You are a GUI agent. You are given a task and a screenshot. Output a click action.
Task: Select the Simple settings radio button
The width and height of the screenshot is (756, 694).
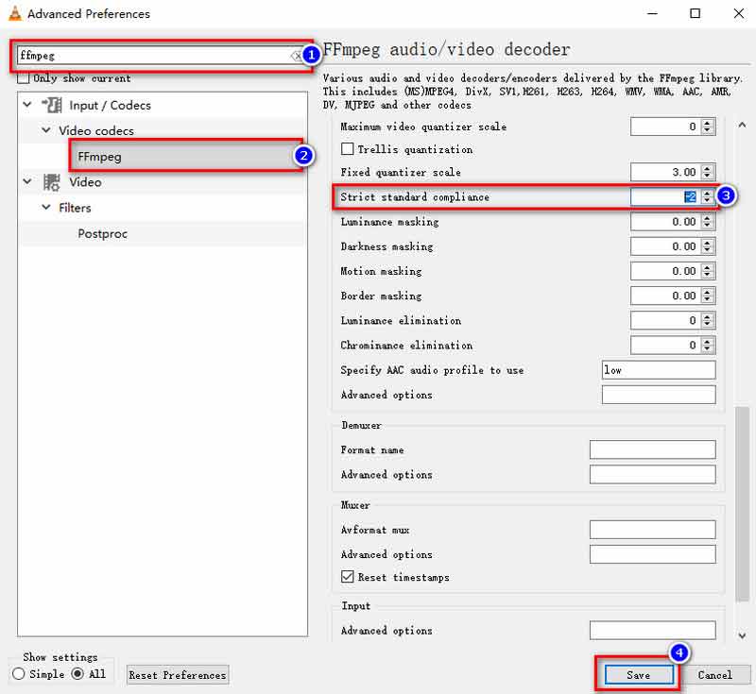click(19, 673)
